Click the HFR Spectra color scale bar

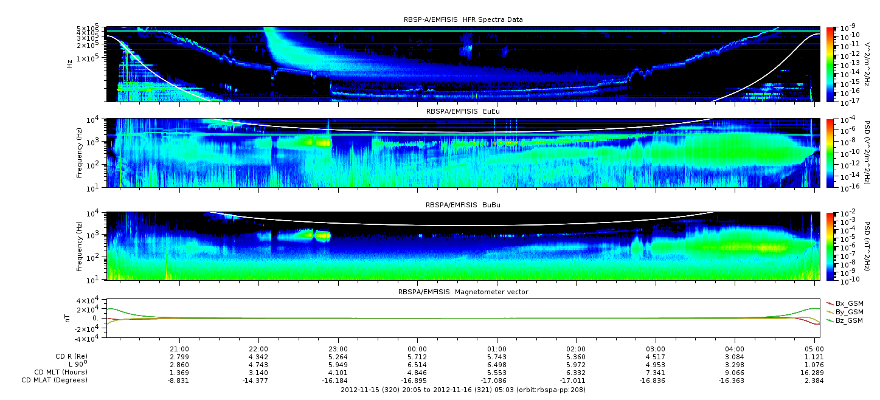[831, 64]
